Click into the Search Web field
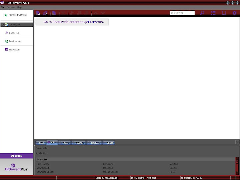Image resolution: width=240 pixels, height=180 pixels. pyautogui.click(x=182, y=13)
